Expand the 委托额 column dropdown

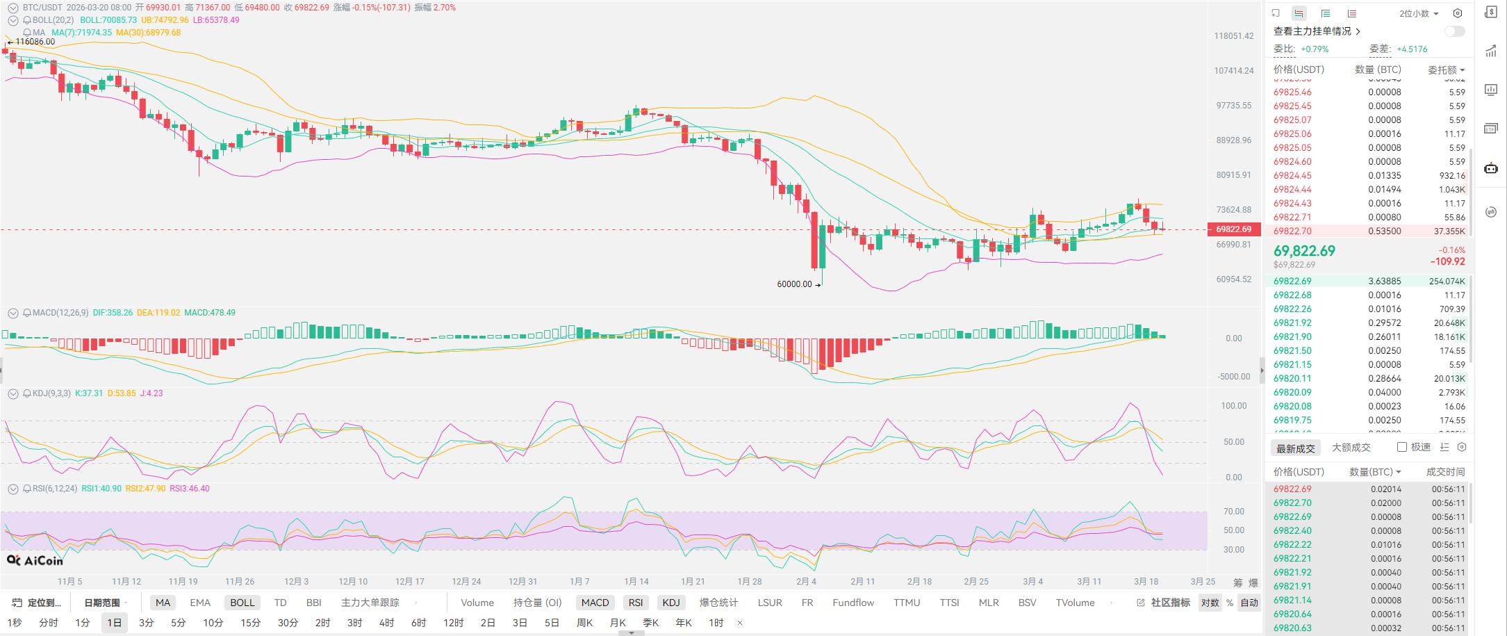pyautogui.click(x=1446, y=70)
